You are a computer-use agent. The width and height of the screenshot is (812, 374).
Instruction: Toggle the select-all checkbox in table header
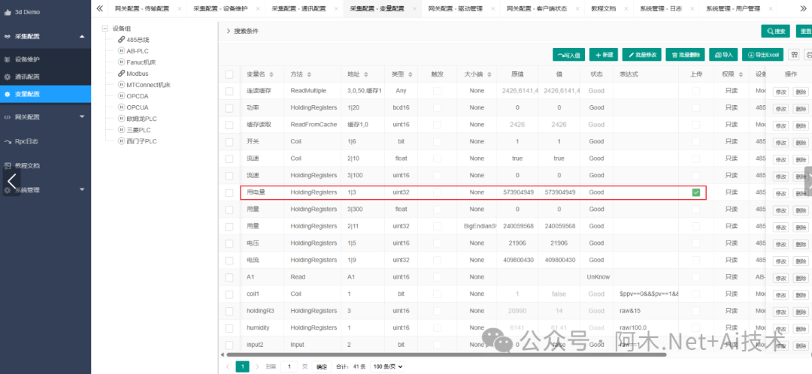tap(229, 74)
